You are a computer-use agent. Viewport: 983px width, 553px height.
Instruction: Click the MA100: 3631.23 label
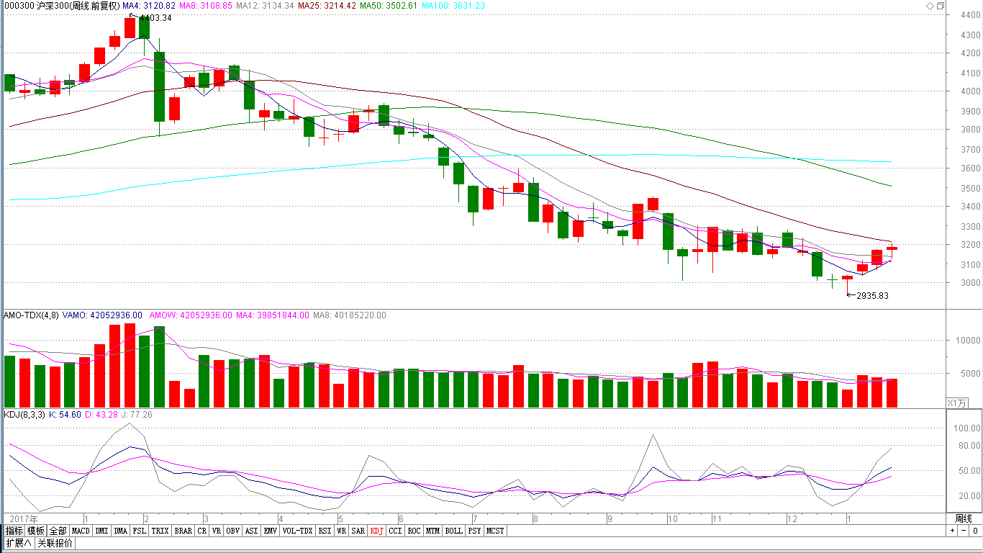(x=453, y=6)
